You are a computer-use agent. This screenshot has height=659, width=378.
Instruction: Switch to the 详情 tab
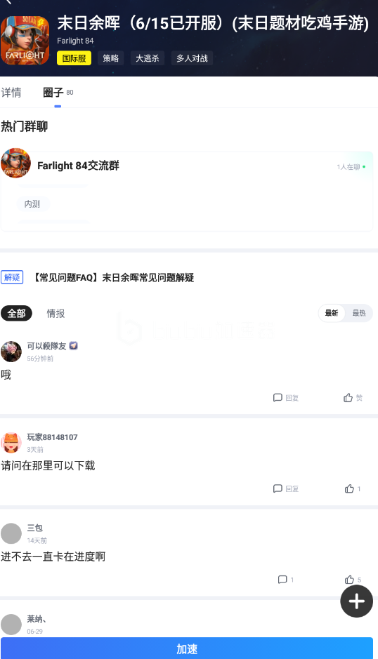11,93
